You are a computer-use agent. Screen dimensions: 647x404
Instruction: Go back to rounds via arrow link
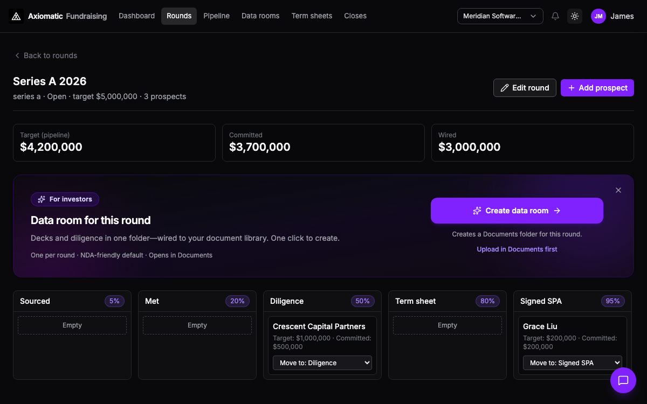pos(45,55)
